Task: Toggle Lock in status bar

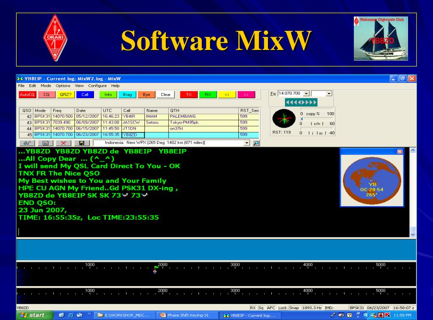Action: (x=282, y=308)
